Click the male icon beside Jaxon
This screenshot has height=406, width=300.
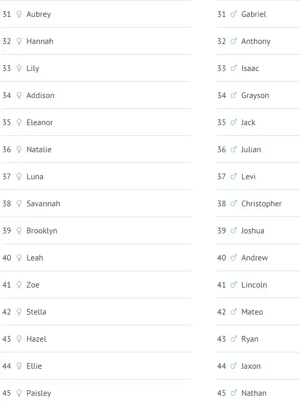(x=234, y=366)
